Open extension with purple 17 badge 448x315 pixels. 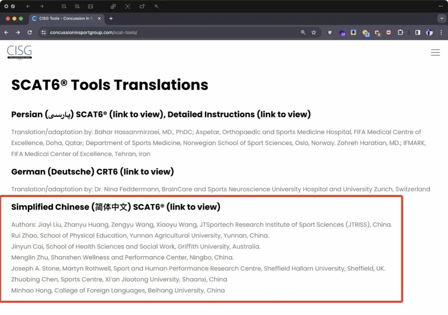pyautogui.click(x=342, y=33)
